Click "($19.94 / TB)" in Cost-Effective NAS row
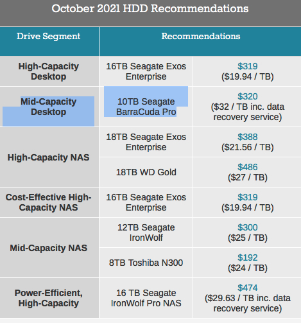 248,207
